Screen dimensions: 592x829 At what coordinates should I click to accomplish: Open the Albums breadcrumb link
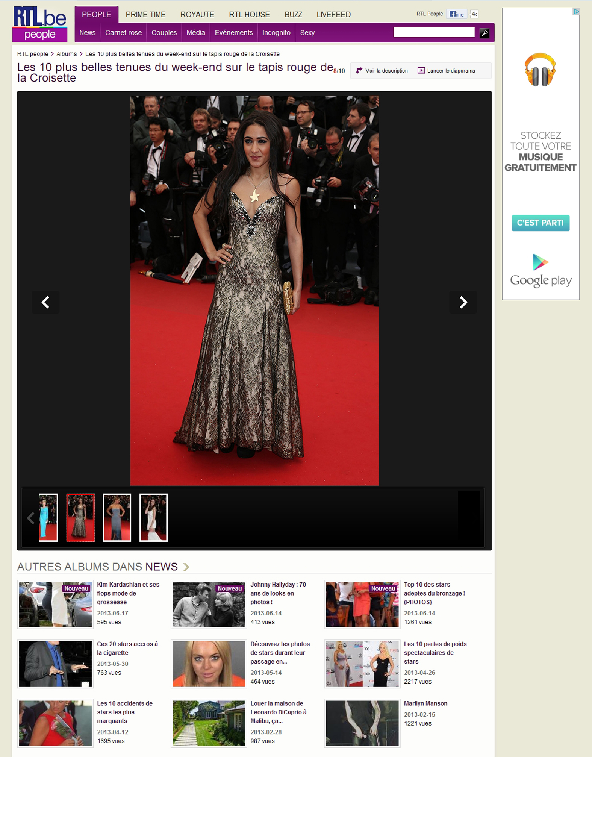point(67,54)
